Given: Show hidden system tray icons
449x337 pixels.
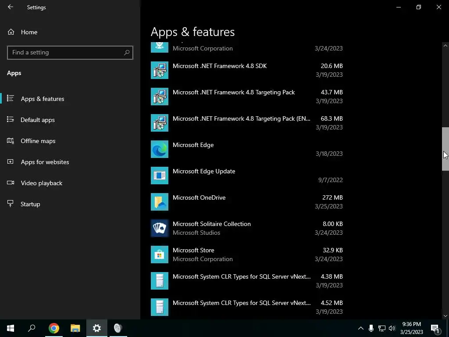Looking at the screenshot, I should point(361,328).
